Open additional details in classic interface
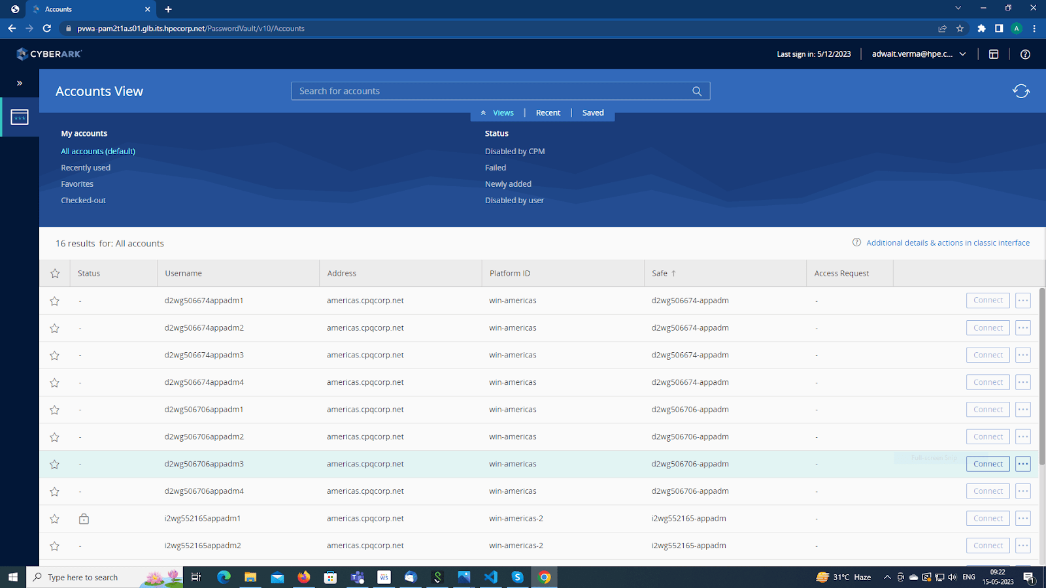 point(948,242)
